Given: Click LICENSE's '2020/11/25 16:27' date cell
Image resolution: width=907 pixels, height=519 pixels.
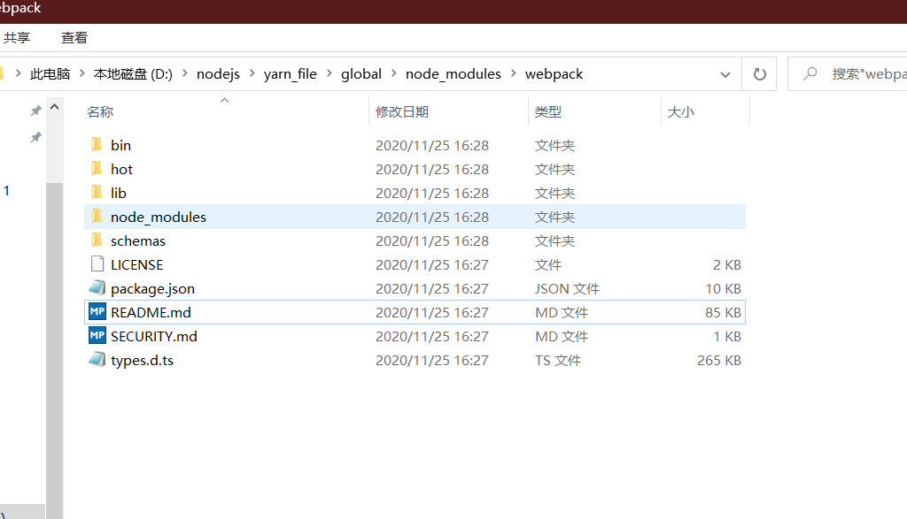Looking at the screenshot, I should (x=432, y=264).
